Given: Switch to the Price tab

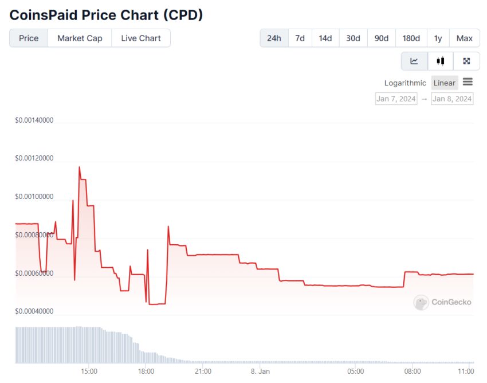Looking at the screenshot, I should click(x=29, y=38).
